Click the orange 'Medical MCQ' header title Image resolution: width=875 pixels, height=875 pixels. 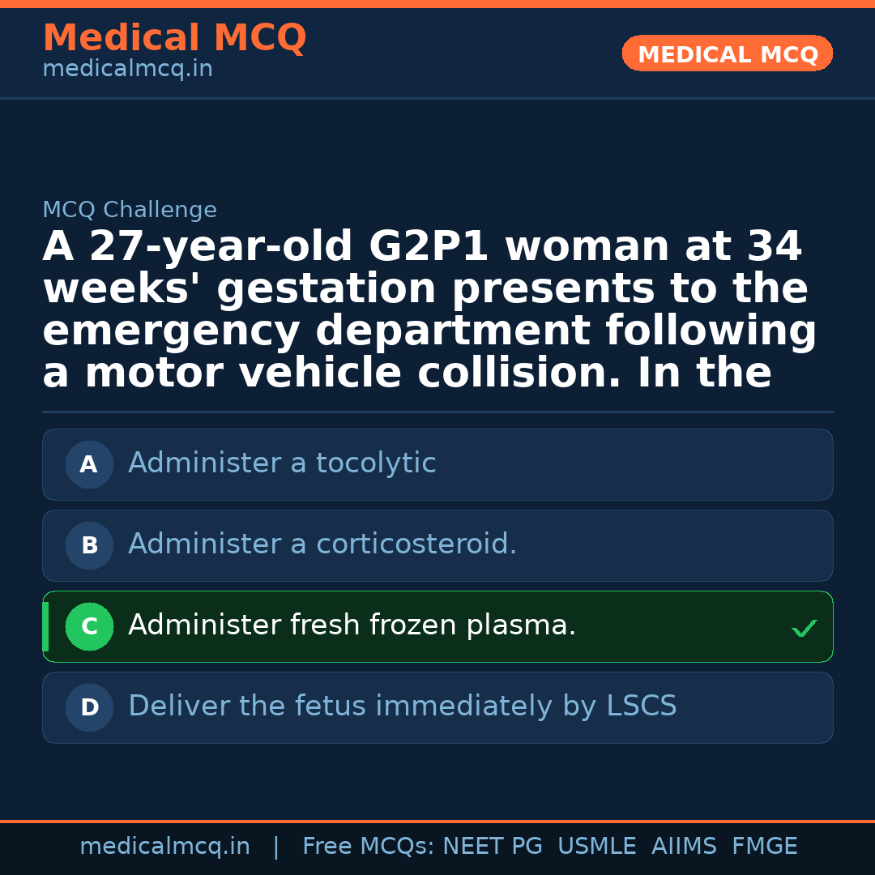174,38
